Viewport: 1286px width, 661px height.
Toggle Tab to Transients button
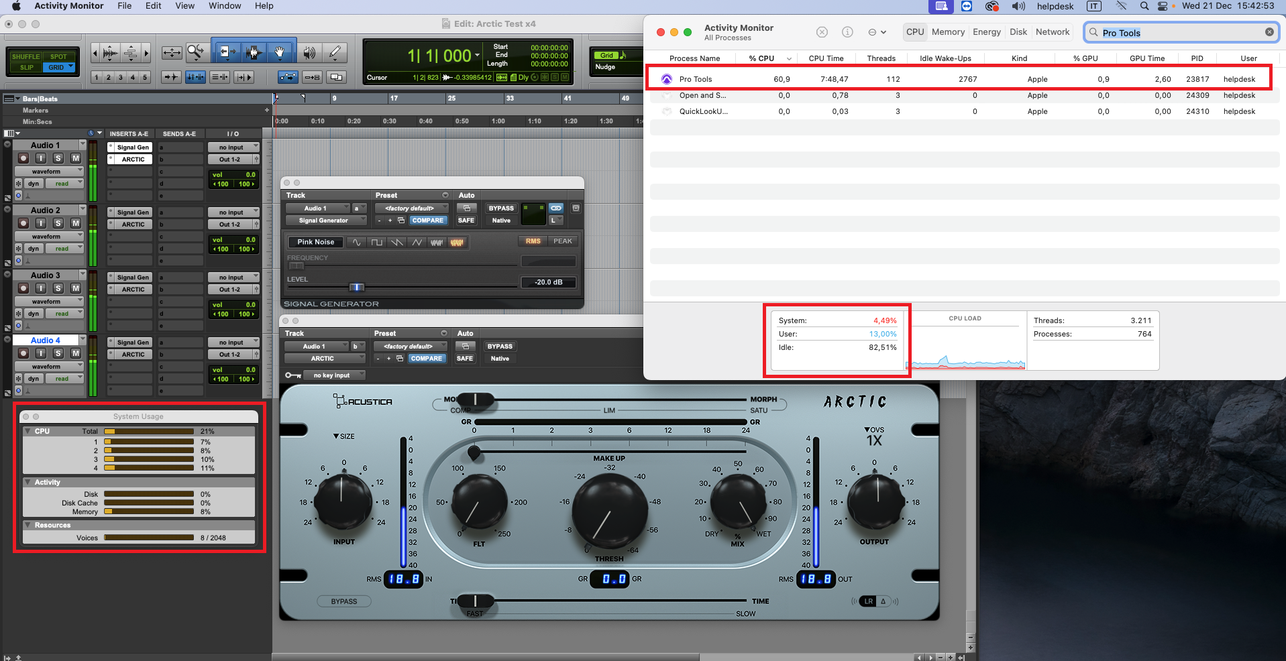[x=172, y=77]
